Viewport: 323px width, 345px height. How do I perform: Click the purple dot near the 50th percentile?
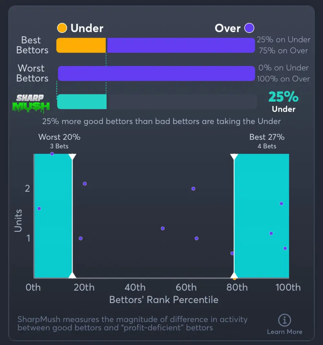(163, 228)
